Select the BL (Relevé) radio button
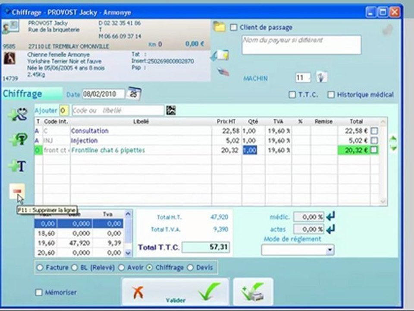Screen dimensions: 414x311 coord(75,267)
